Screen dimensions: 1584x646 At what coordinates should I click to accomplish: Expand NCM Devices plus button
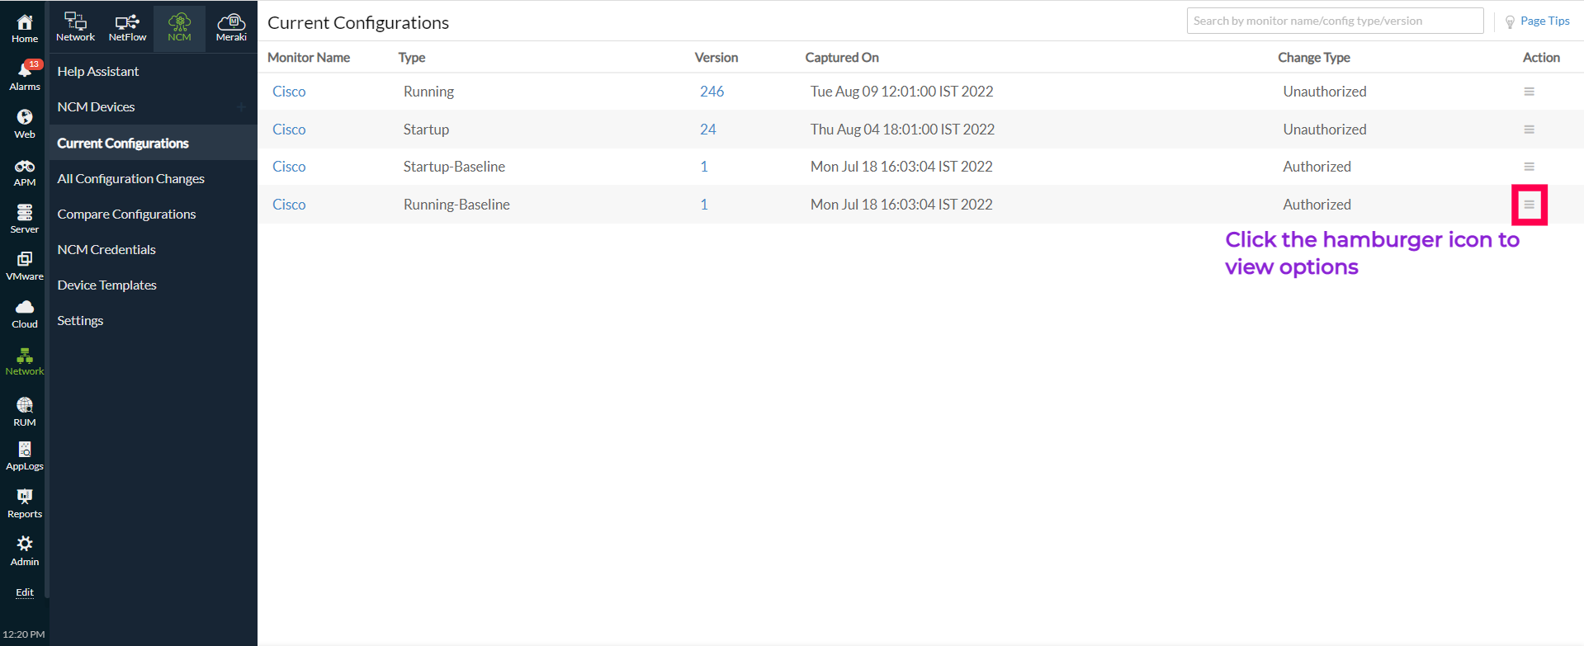242,107
